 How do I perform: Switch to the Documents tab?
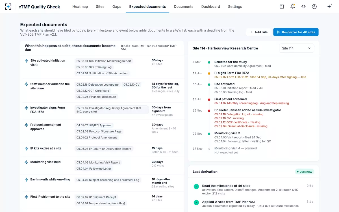pos(184,7)
